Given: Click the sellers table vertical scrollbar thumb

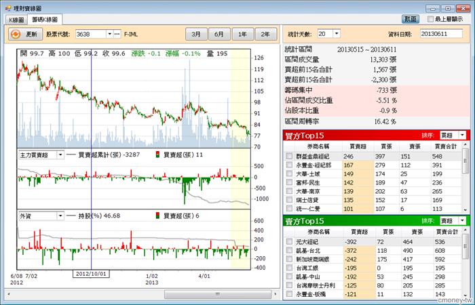Looking at the screenshot, I should 465,247.
